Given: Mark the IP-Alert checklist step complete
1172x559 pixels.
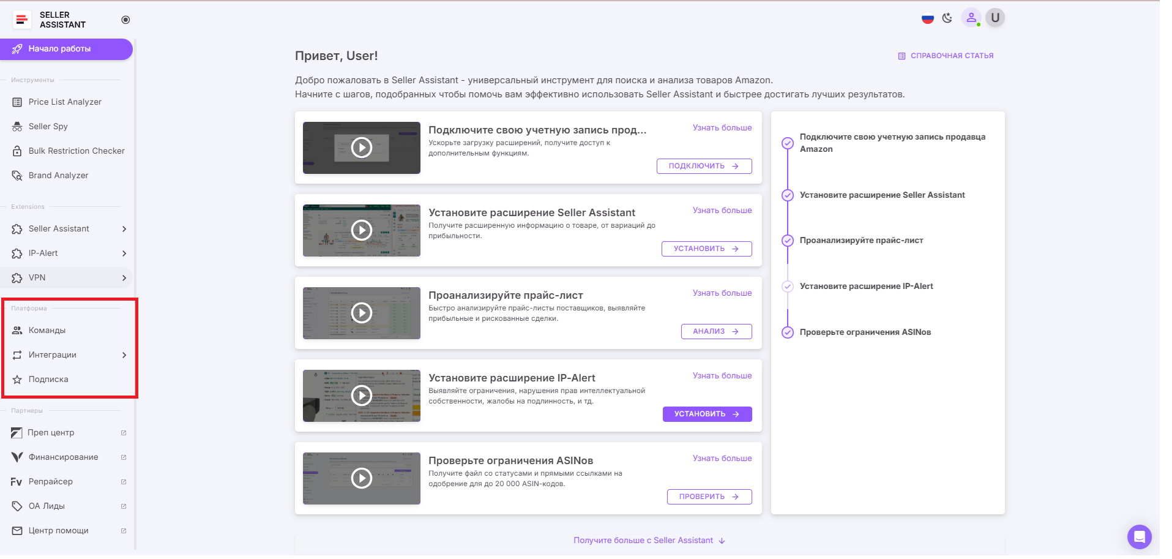Looking at the screenshot, I should [x=787, y=286].
